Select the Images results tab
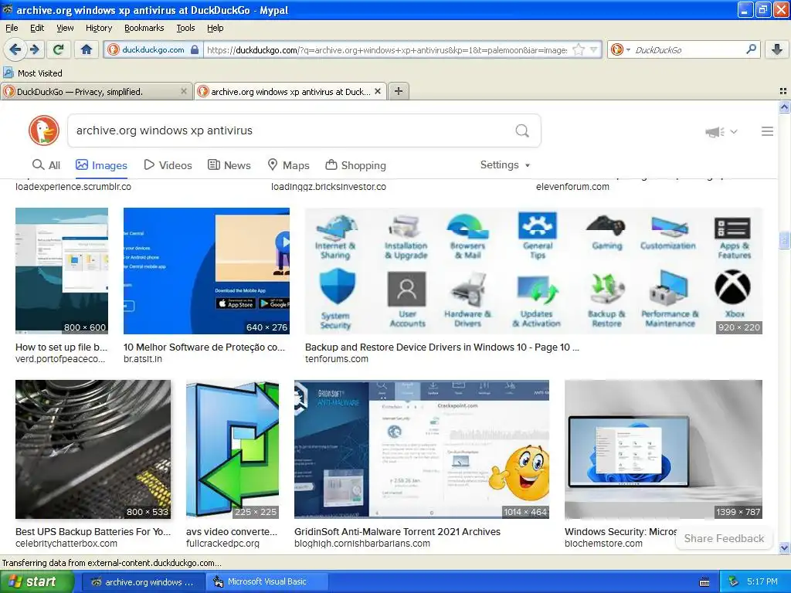Screen dimensions: 791x593 [101, 165]
